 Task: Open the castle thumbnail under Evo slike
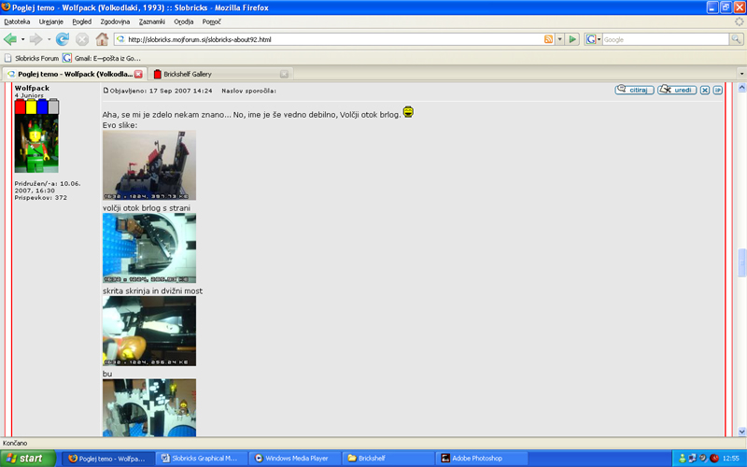pyautogui.click(x=149, y=165)
